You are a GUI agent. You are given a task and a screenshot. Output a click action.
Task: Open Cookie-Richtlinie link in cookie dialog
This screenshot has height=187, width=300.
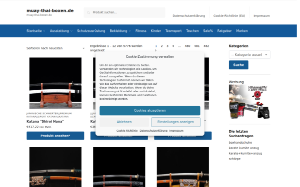click(x=127, y=131)
